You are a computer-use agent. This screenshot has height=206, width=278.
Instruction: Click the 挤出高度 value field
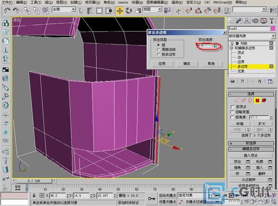tap(205, 46)
